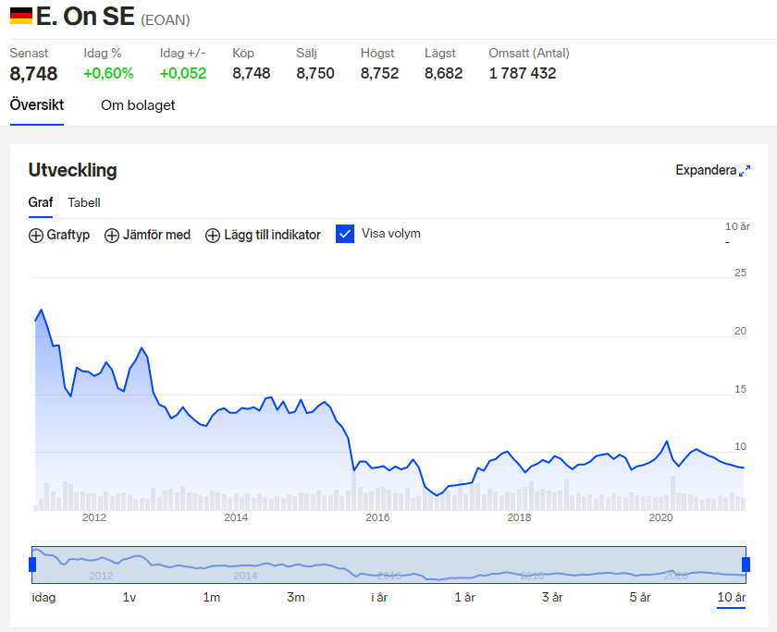Switch chart to i år range
Screen dimensions: 777x632
coord(378,598)
